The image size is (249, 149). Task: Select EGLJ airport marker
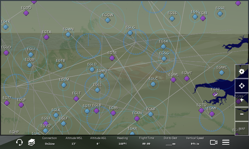point(31,55)
